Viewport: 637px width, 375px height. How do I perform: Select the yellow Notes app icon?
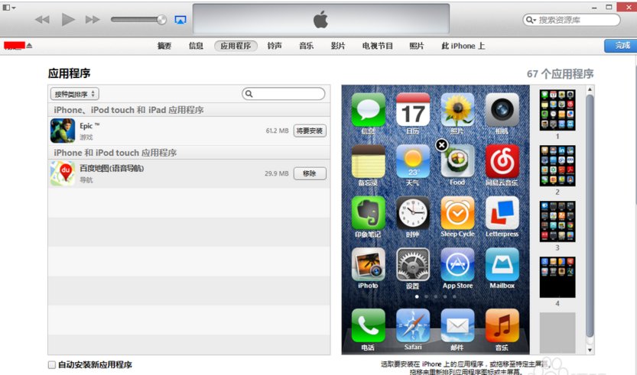(x=368, y=161)
